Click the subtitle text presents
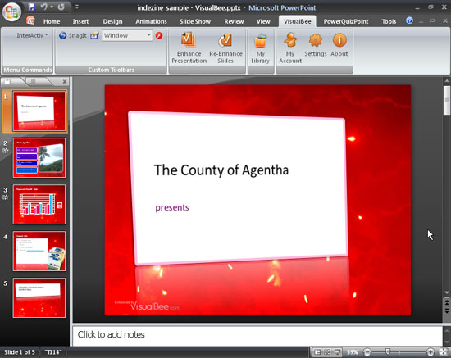 coord(172,207)
